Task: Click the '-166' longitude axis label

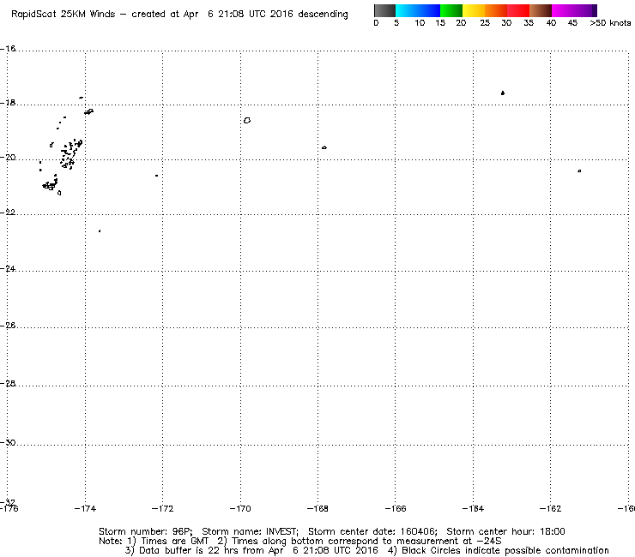Action: click(396, 508)
